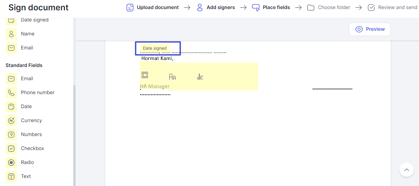Screen dimensions: 419x186
Task: Click the signature pen icon in yellow field
Action: click(x=200, y=77)
